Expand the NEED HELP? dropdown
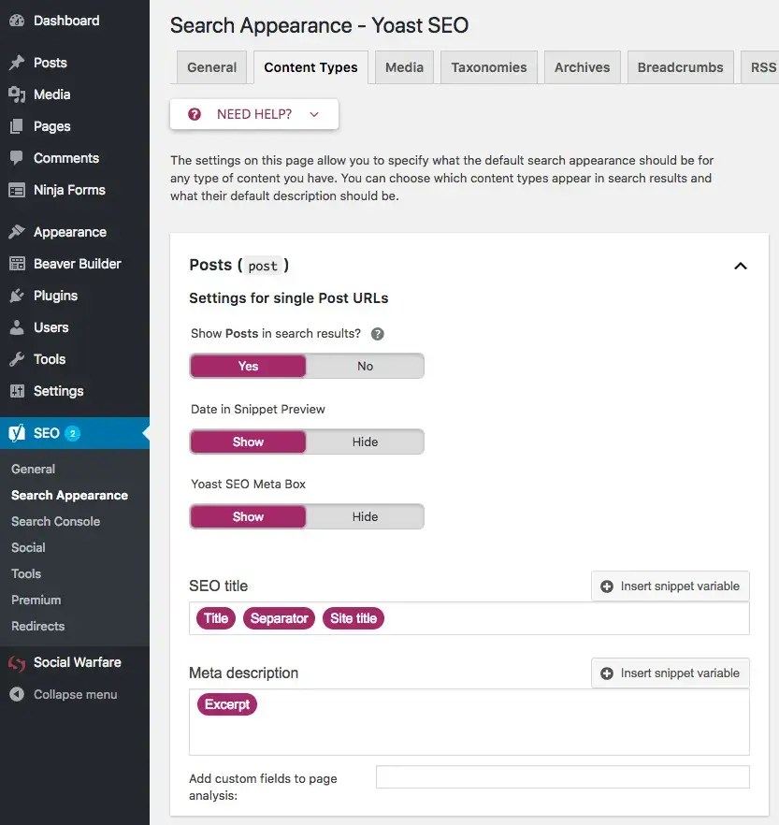The width and height of the screenshot is (779, 825). [x=254, y=114]
